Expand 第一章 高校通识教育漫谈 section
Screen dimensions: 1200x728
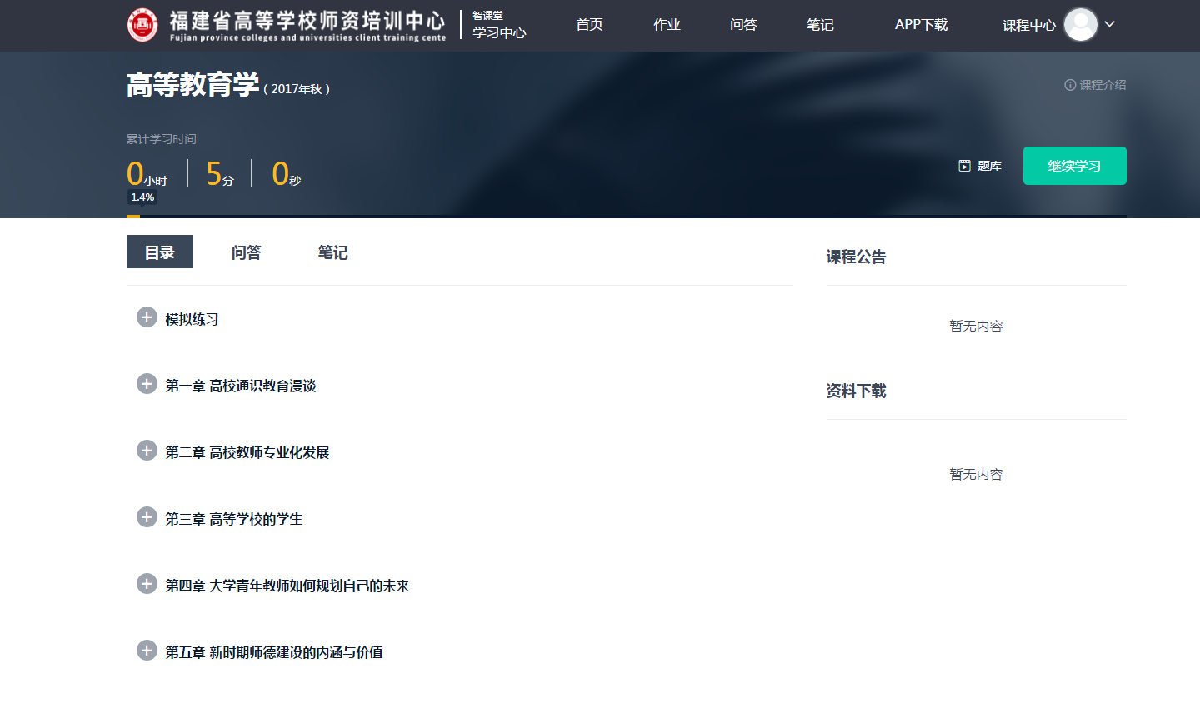tap(147, 384)
